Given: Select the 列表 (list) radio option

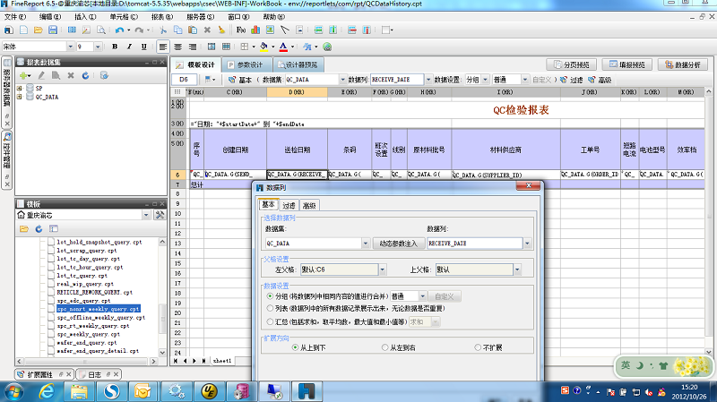Looking at the screenshot, I should pos(272,308).
